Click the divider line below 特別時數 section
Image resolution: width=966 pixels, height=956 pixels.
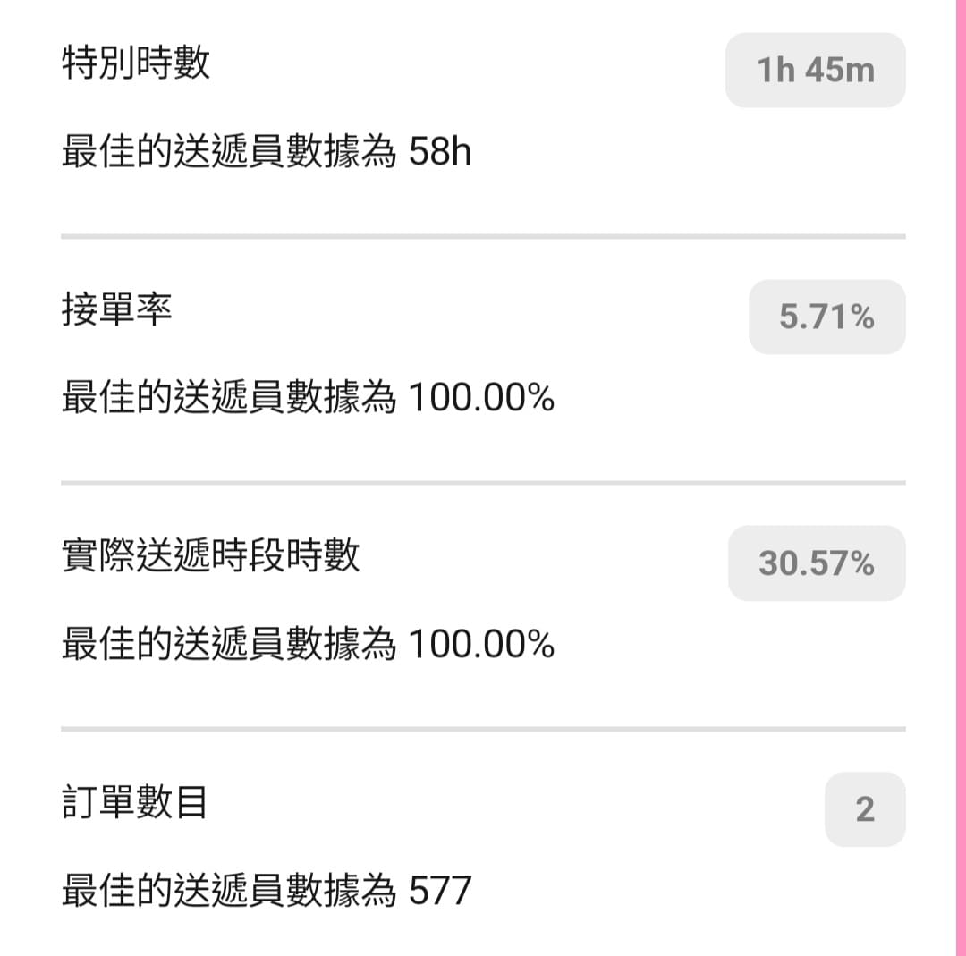(483, 236)
